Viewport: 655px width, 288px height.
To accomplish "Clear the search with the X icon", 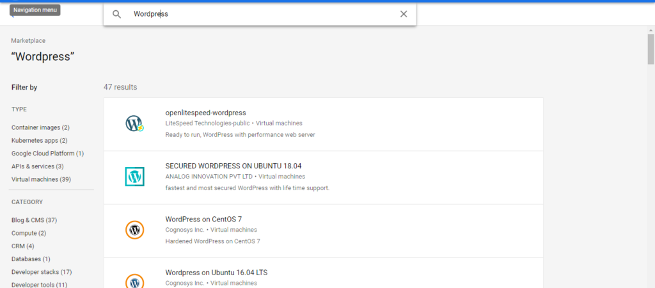I will click(404, 14).
